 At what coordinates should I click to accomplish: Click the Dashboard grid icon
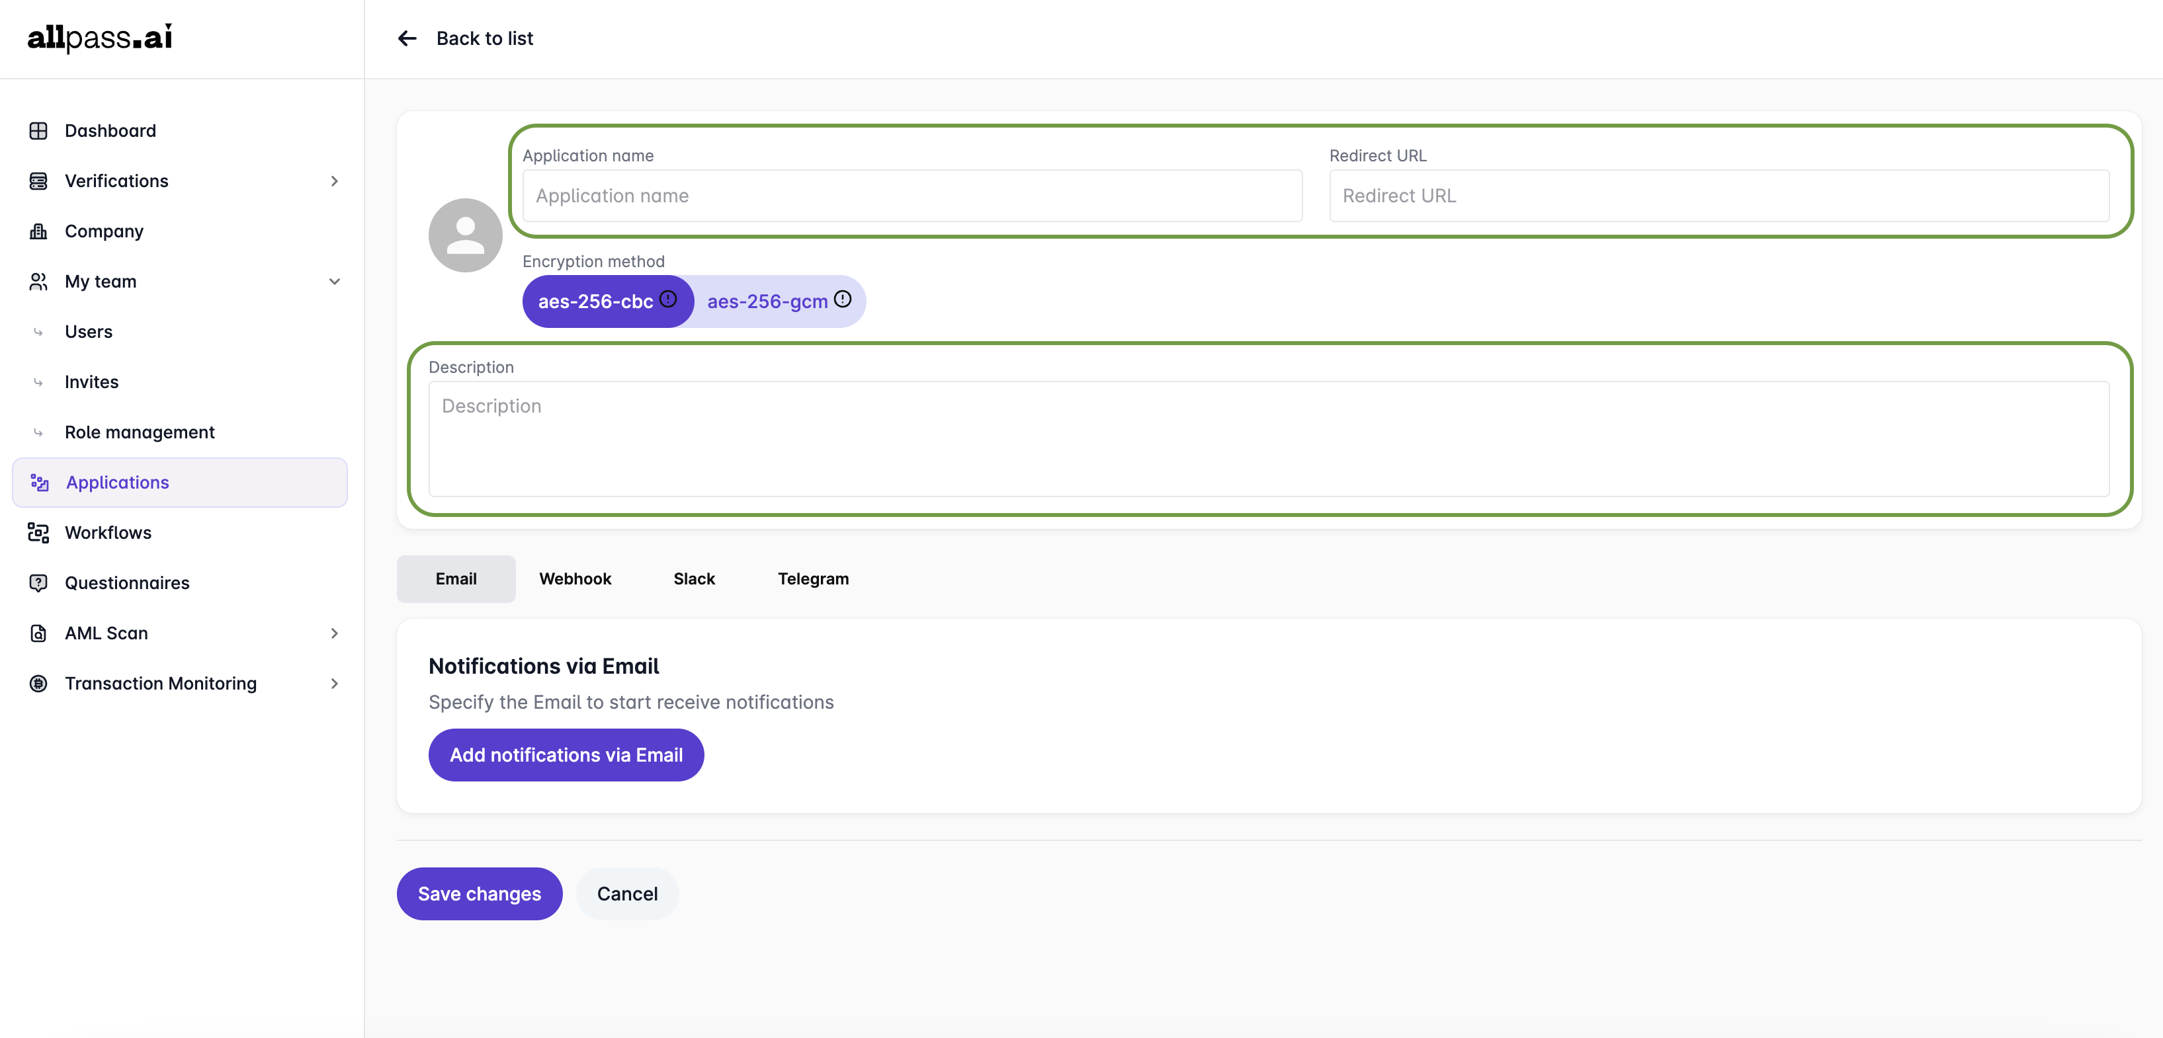[38, 131]
